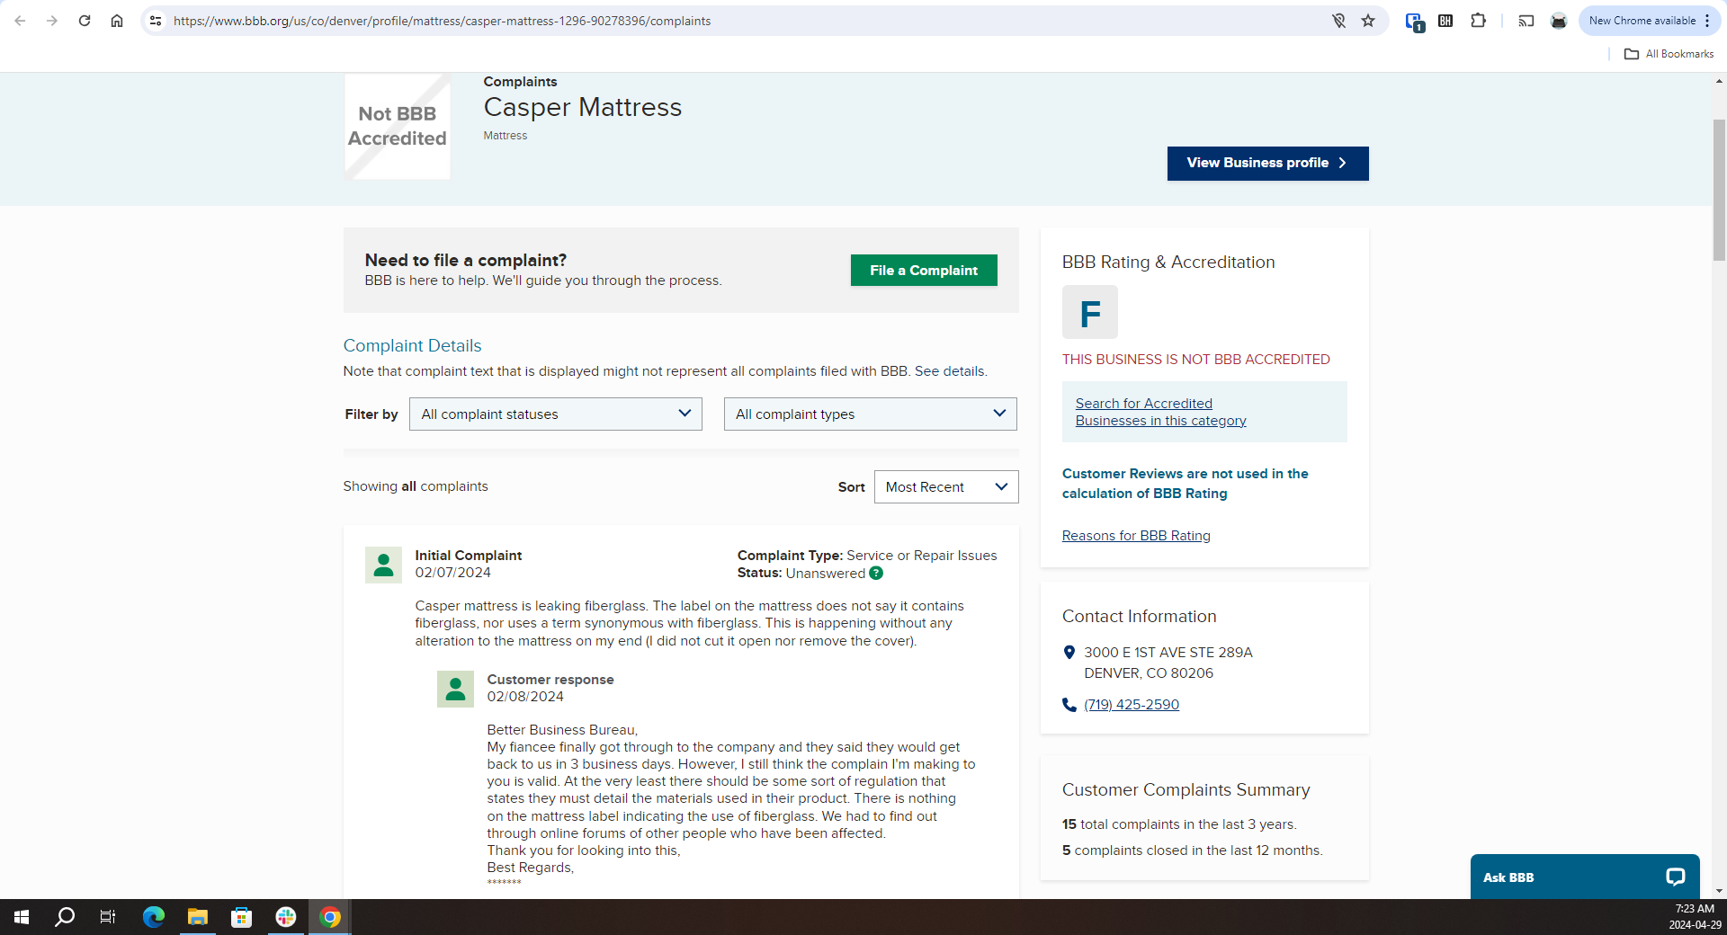Click scrollbar down arrow
The width and height of the screenshot is (1727, 935).
pos(1719,891)
